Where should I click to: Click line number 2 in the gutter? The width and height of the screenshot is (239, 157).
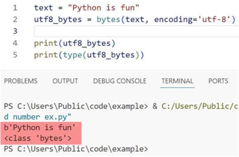(15, 19)
